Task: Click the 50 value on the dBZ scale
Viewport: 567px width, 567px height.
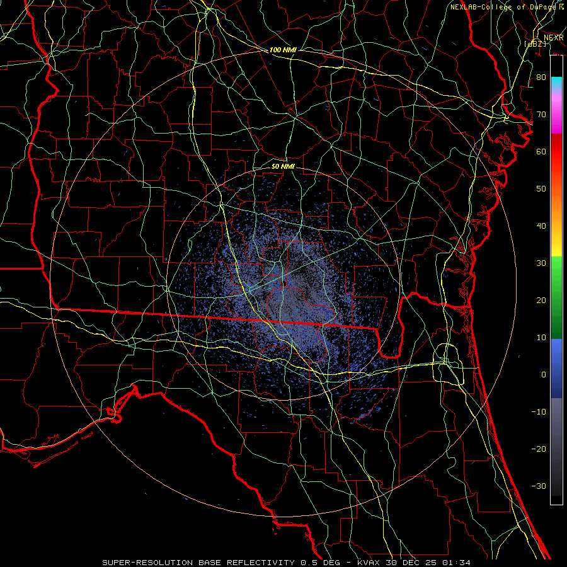Action: point(541,189)
